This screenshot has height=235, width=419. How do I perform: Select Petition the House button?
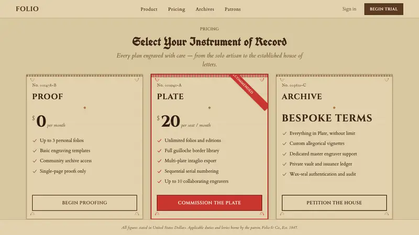click(334, 203)
